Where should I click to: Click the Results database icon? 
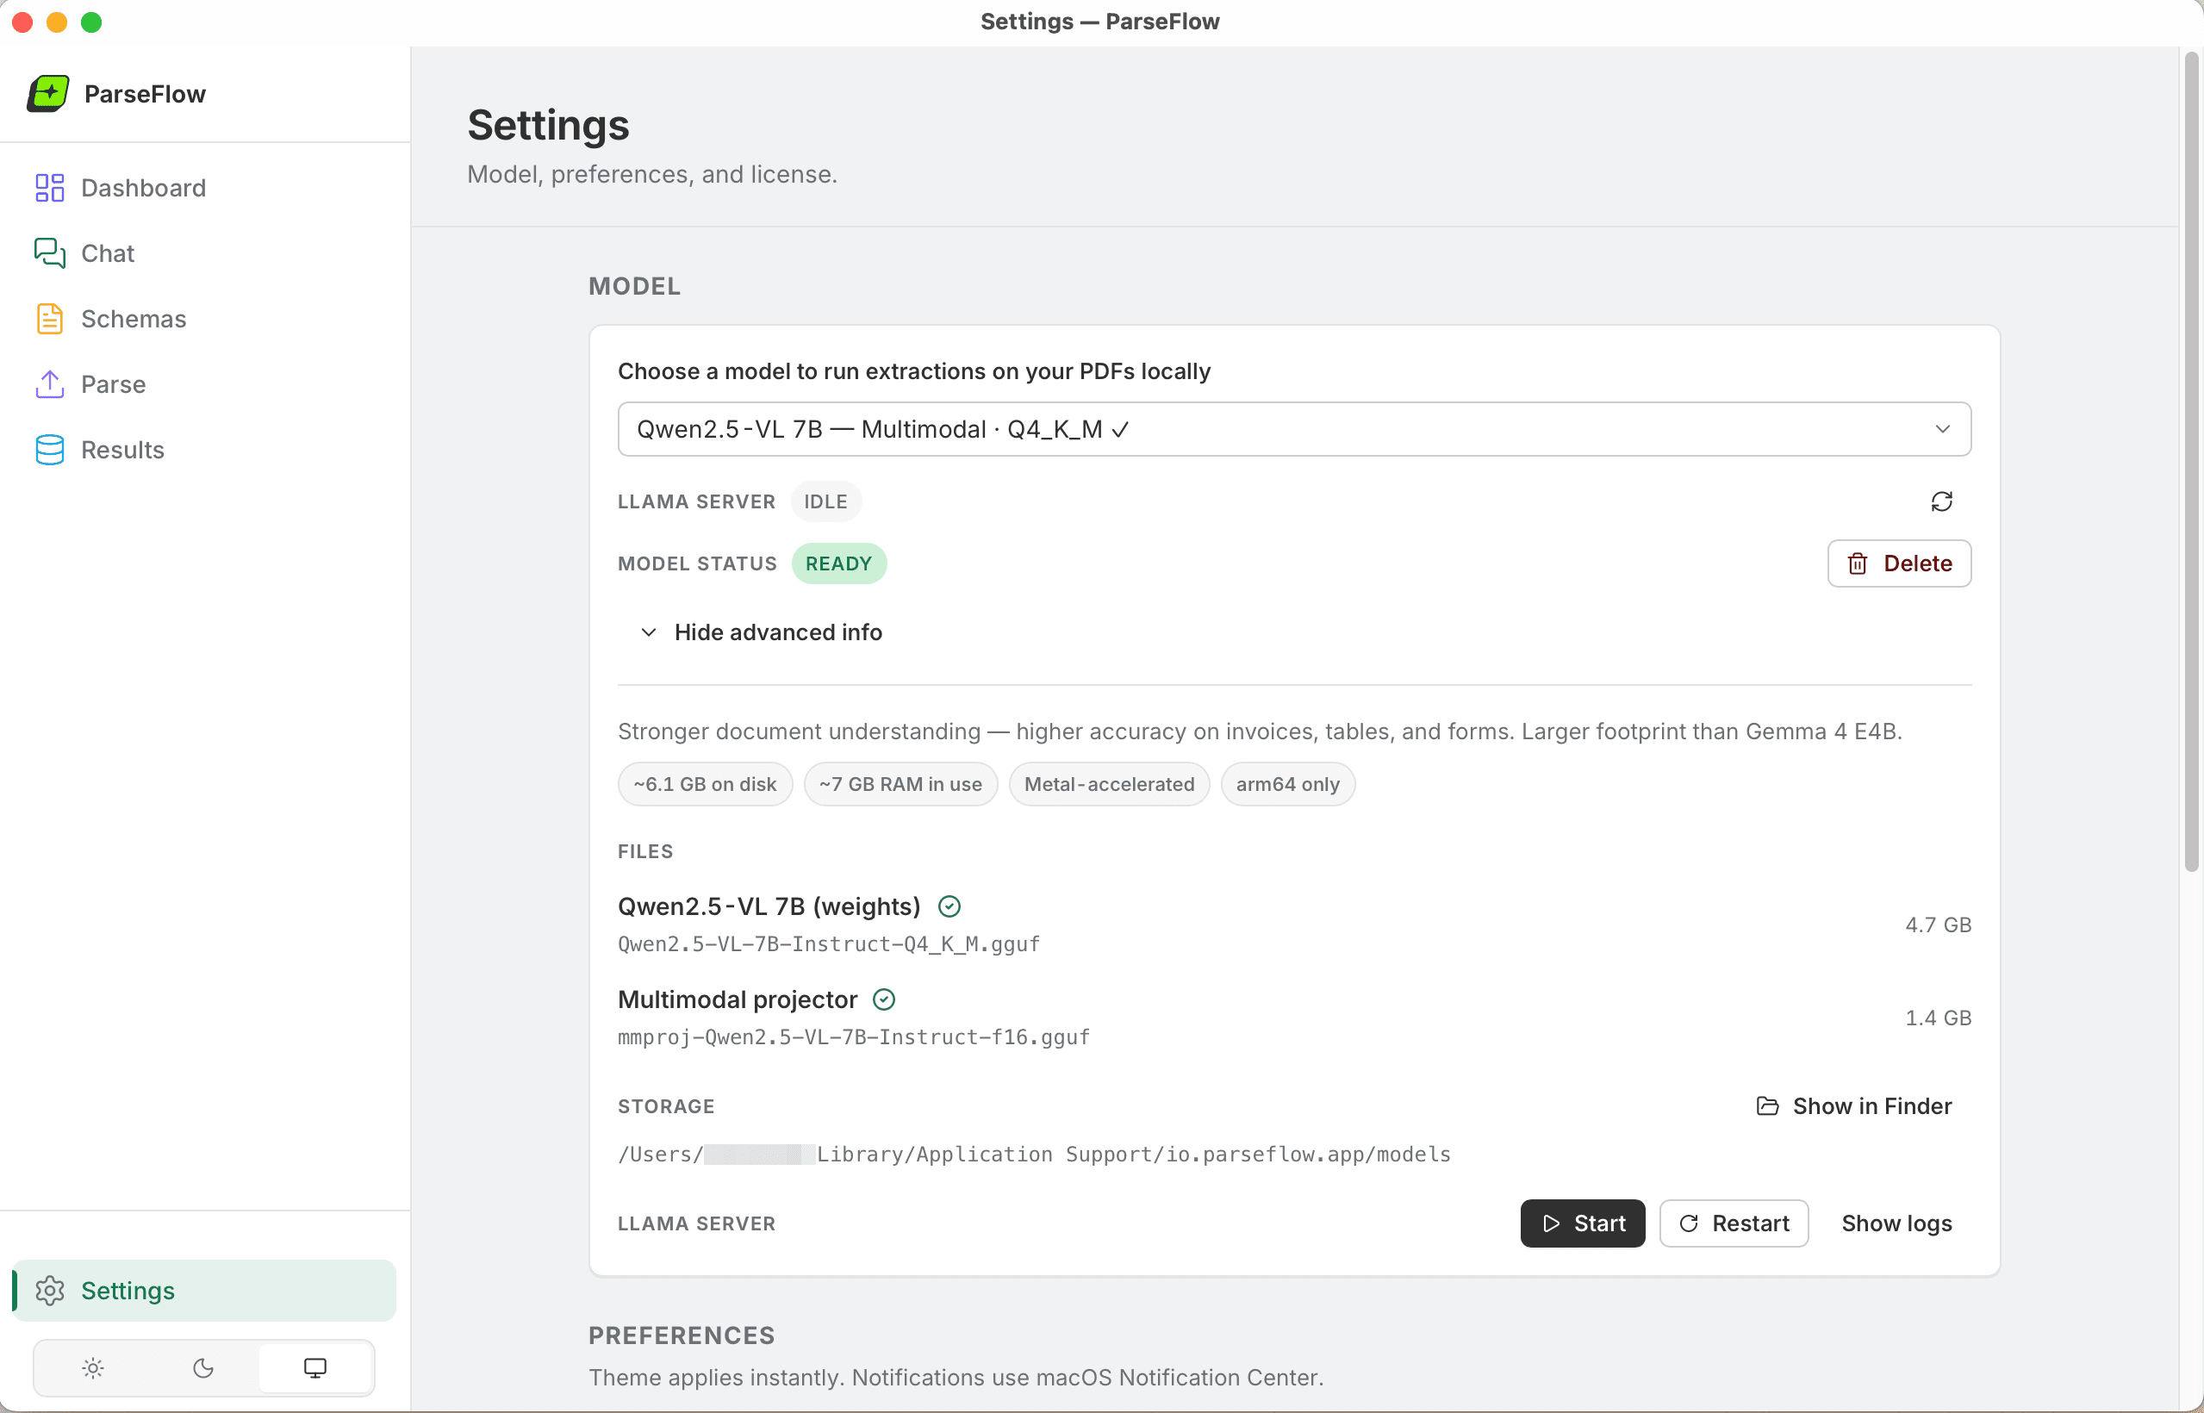50,450
